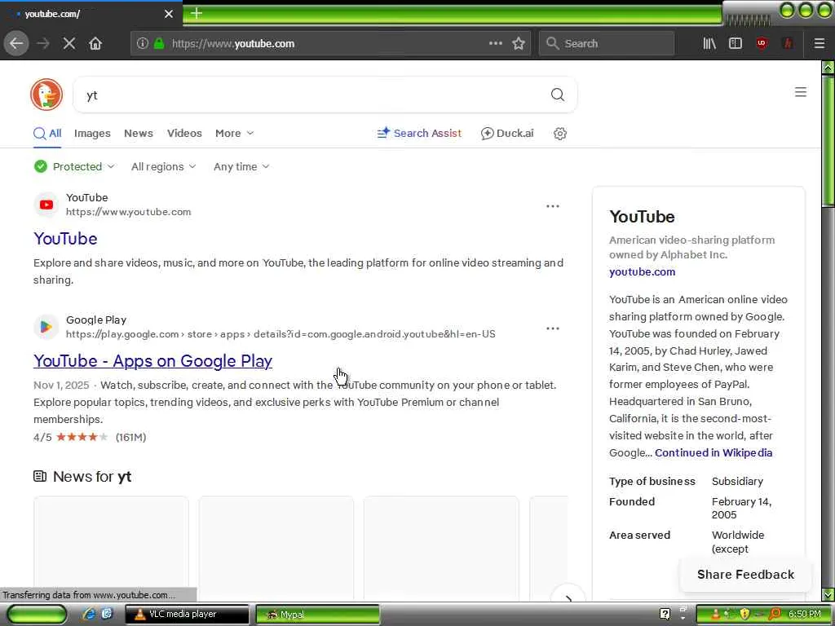The image size is (835, 626).
Task: Click the green padlock security icon
Action: pos(159,44)
